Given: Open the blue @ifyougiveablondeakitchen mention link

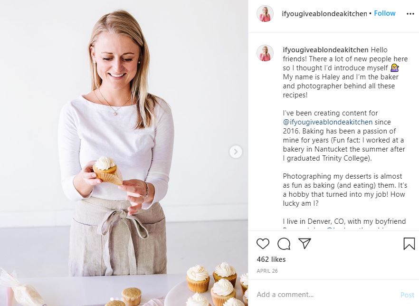Looking at the screenshot, I should pos(328,122).
